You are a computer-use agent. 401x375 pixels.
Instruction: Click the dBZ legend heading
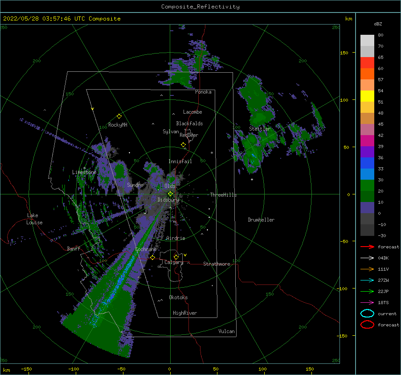pos(378,24)
